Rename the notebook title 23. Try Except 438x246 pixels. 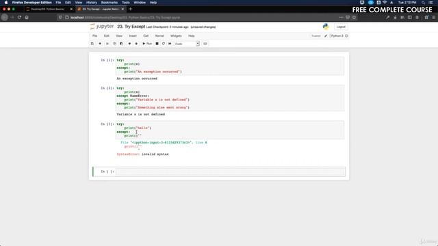(x=131, y=27)
